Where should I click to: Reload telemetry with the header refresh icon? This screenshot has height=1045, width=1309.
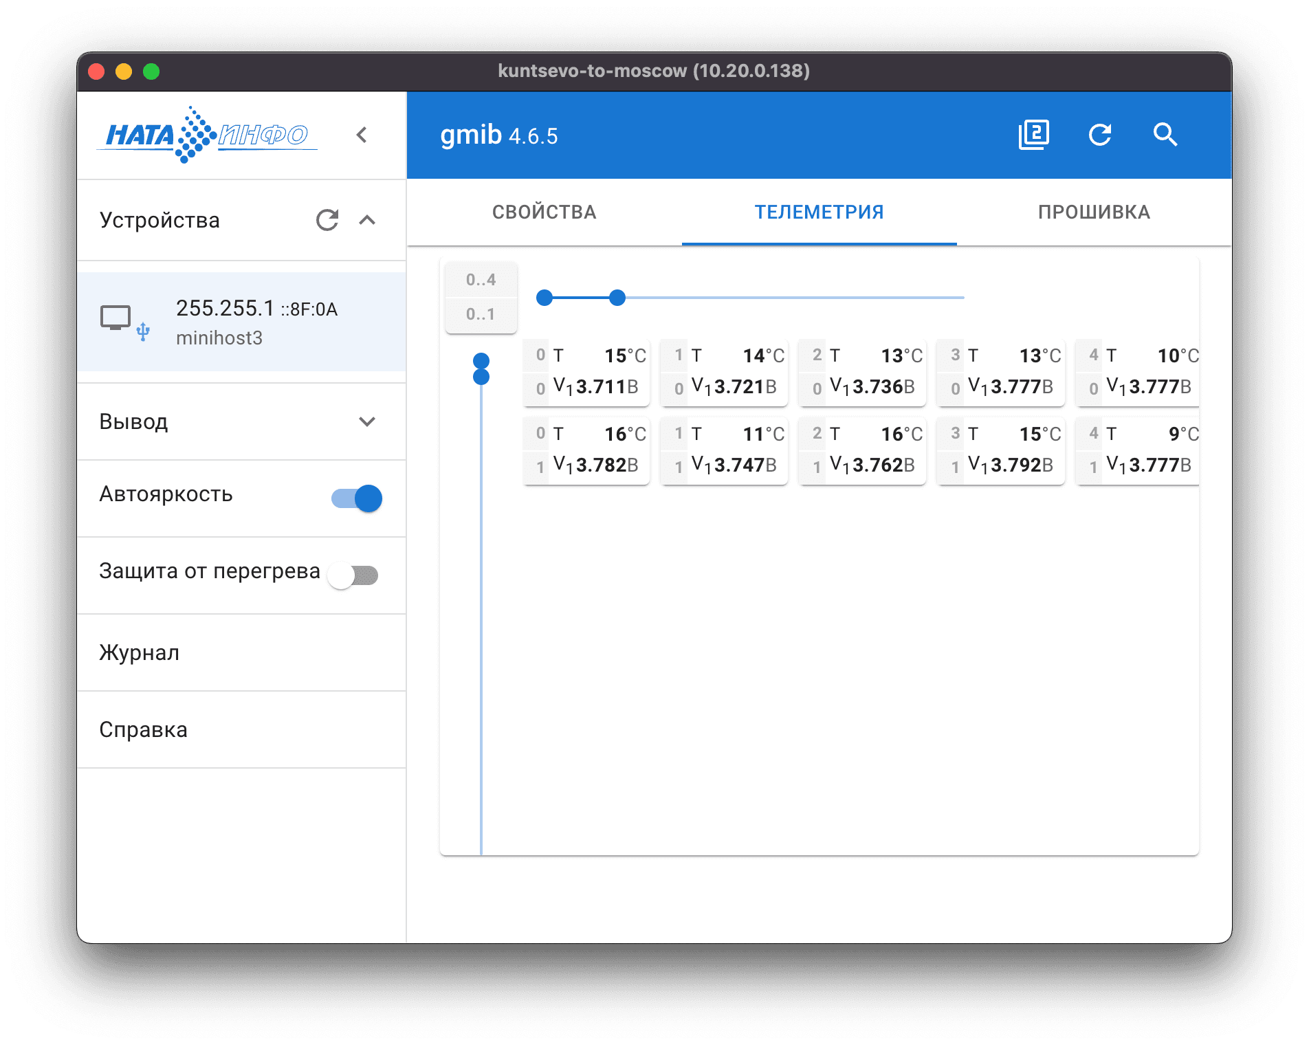coord(1100,135)
